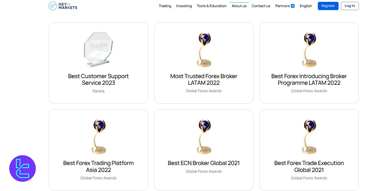Expand the Investing menu
Viewport: 386px width, 191px height.
184,6
